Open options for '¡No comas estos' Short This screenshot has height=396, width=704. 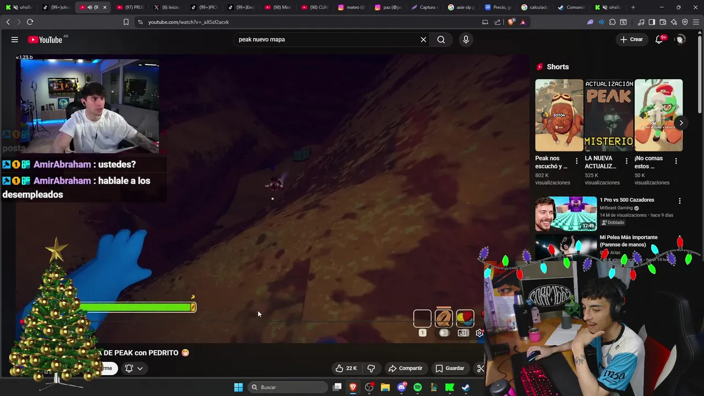click(675, 161)
